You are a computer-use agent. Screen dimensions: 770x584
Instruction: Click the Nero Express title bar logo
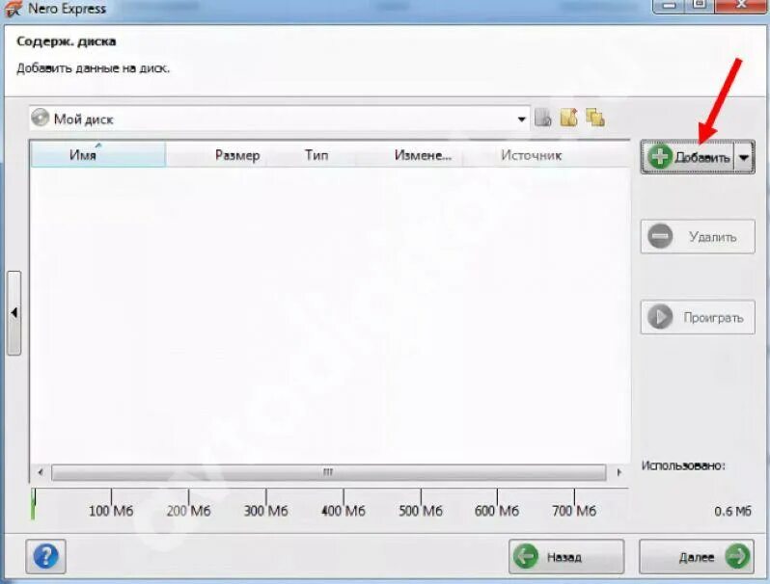(14, 9)
